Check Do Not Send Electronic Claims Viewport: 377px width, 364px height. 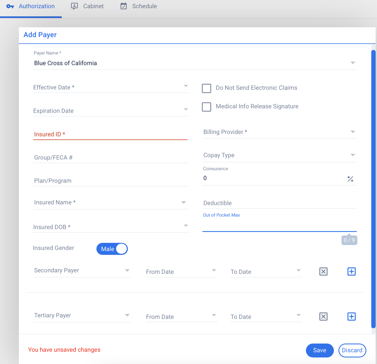[x=207, y=88]
